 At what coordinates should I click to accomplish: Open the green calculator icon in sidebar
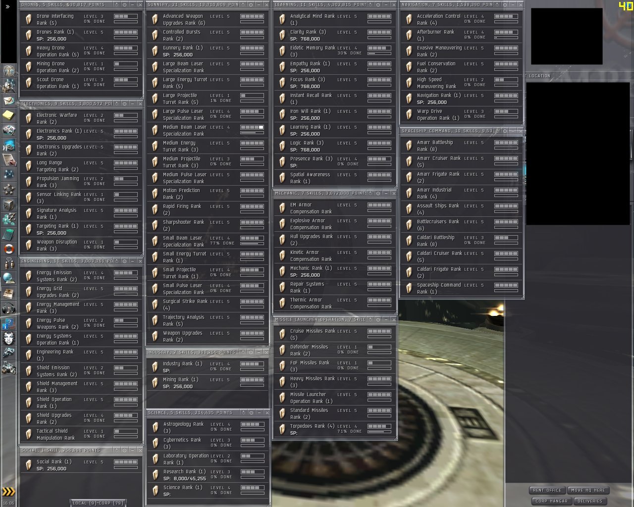coord(9,234)
